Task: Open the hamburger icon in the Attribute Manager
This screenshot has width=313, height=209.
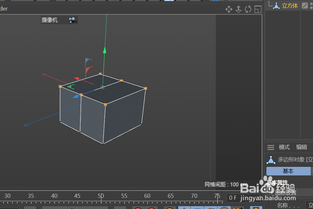Action: [x=271, y=147]
